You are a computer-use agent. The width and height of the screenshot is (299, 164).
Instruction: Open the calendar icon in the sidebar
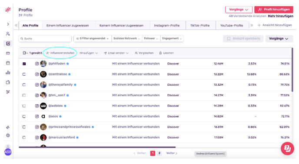click(x=8, y=63)
